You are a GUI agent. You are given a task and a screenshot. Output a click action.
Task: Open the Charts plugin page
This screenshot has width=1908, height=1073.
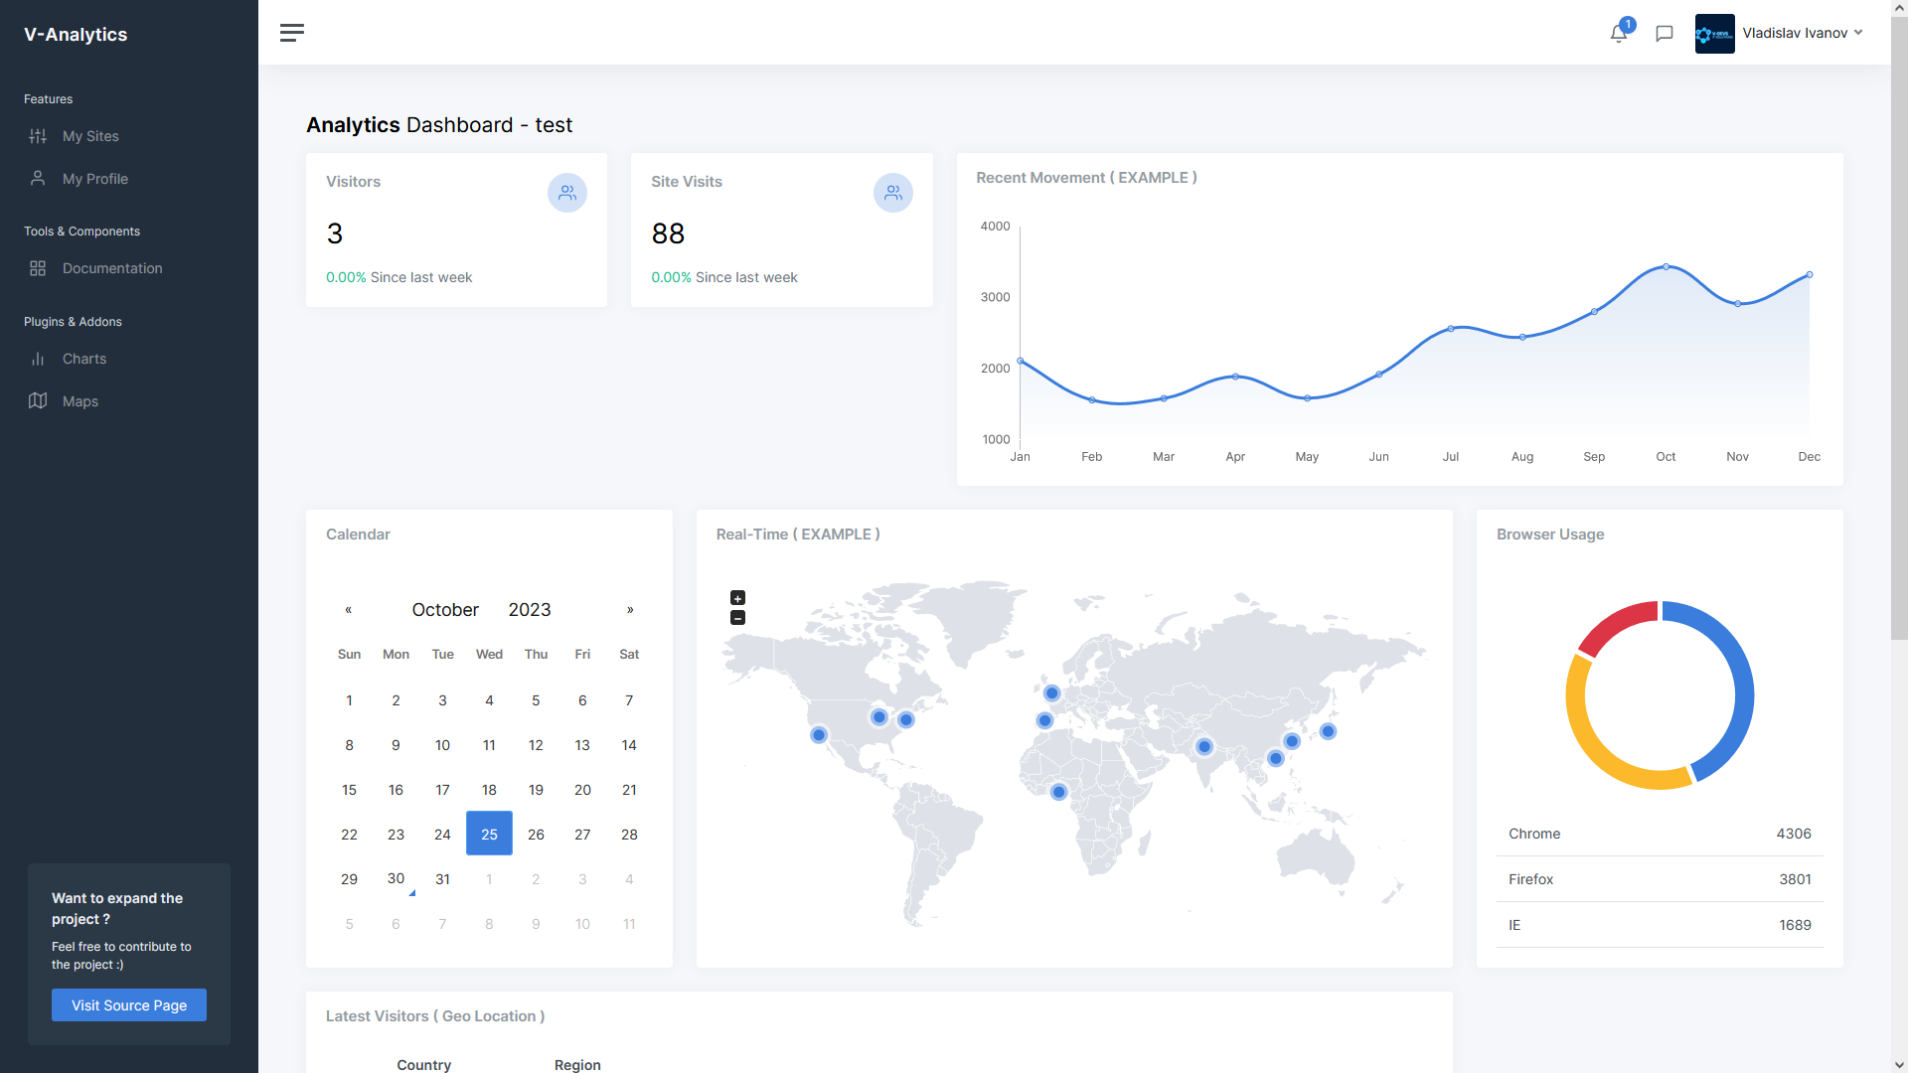(x=83, y=359)
